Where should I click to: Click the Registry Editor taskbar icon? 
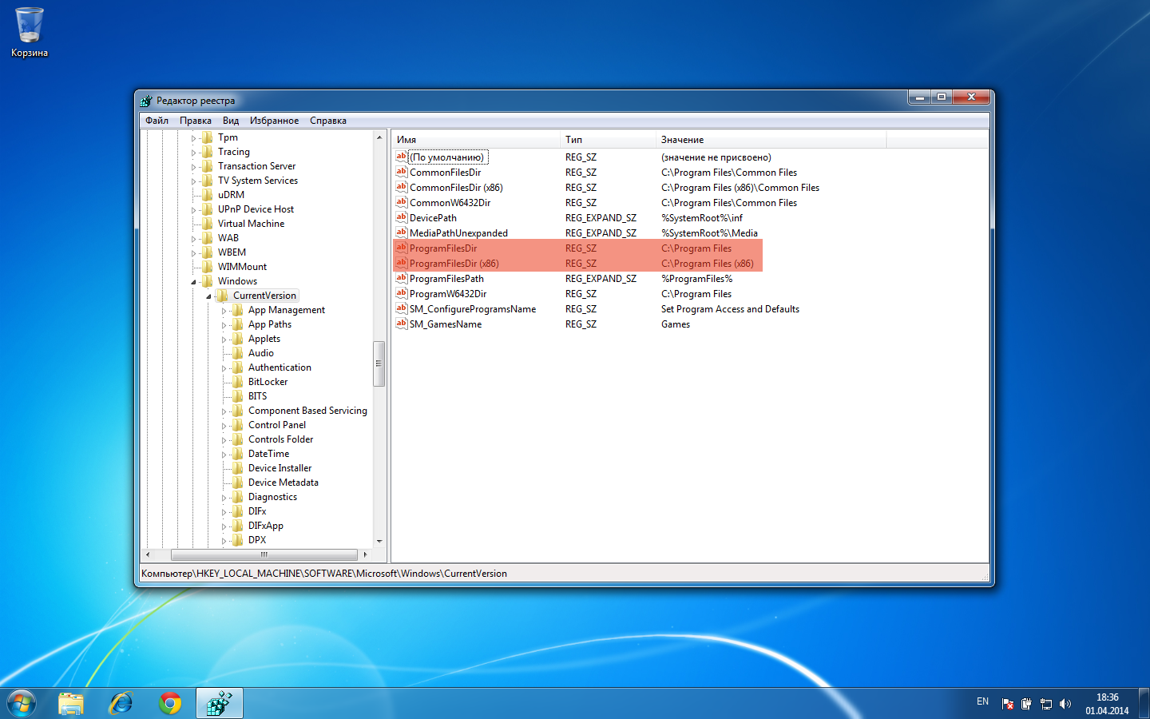tap(219, 703)
